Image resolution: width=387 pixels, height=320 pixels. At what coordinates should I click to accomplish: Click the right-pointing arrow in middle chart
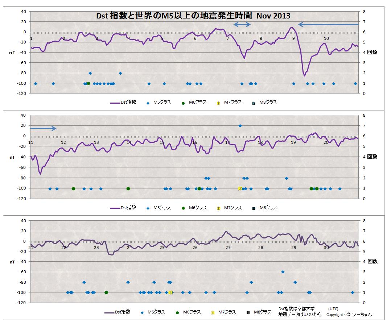tap(43, 128)
